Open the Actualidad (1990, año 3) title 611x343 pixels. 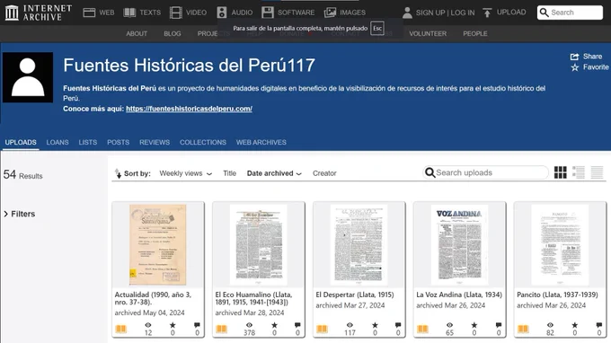(x=153, y=298)
